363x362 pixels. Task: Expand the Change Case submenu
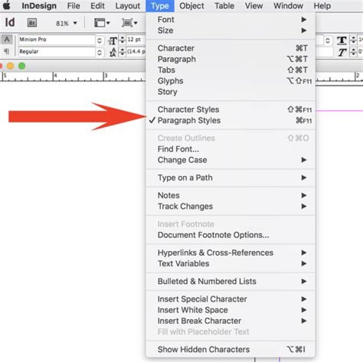[x=230, y=160]
